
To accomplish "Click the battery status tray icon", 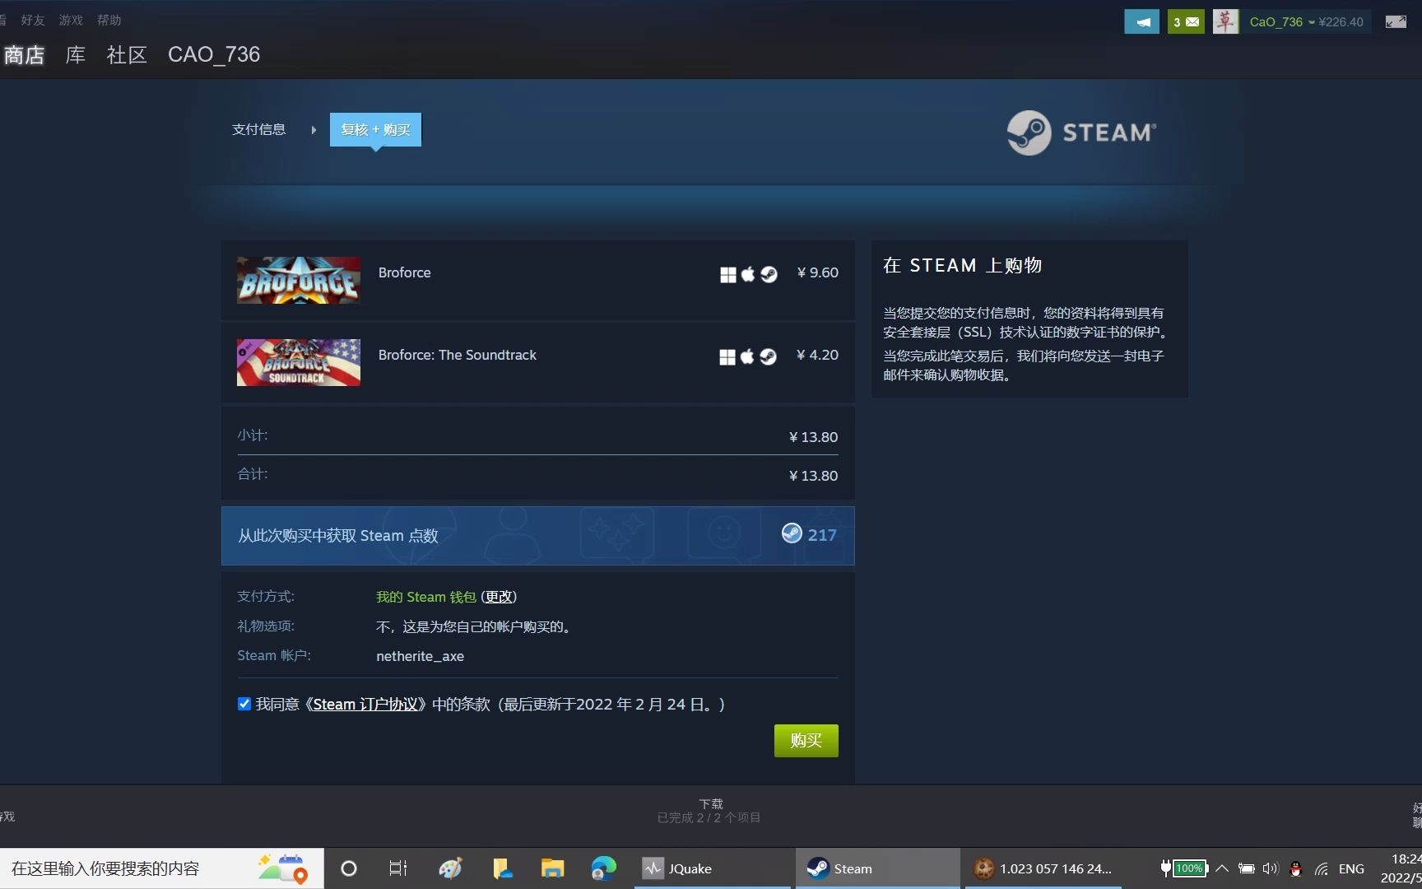I will tap(1247, 868).
